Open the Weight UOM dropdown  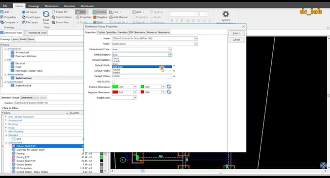(x=135, y=98)
